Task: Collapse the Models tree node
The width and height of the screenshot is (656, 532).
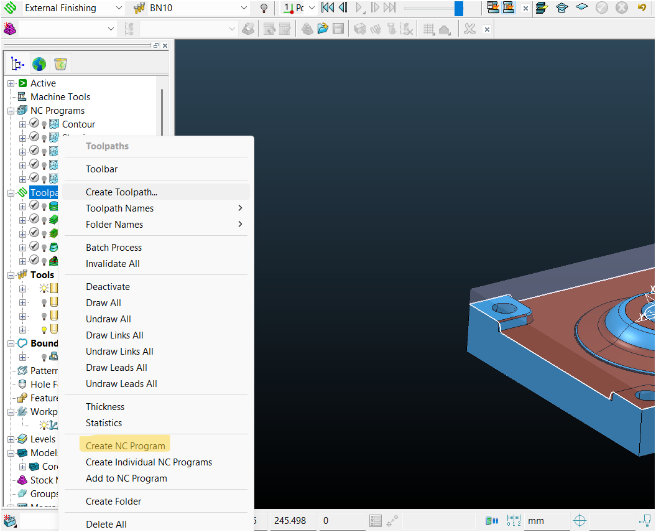Action: [11, 453]
